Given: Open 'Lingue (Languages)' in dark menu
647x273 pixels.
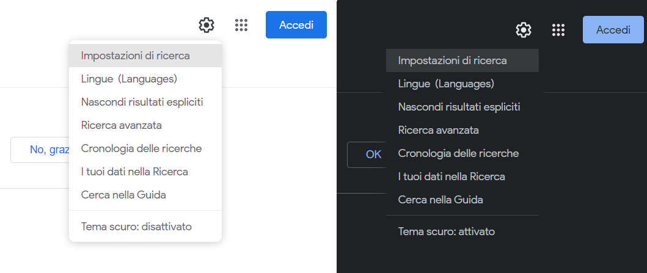Looking at the screenshot, I should (462, 84).
